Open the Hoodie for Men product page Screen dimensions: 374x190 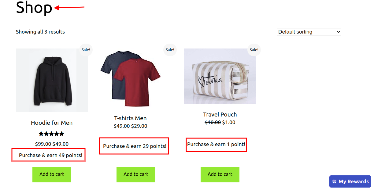click(x=51, y=123)
